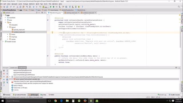This screenshot has height=103, width=183.
Task: Open the Refactor menu
Action: coord(32,4)
